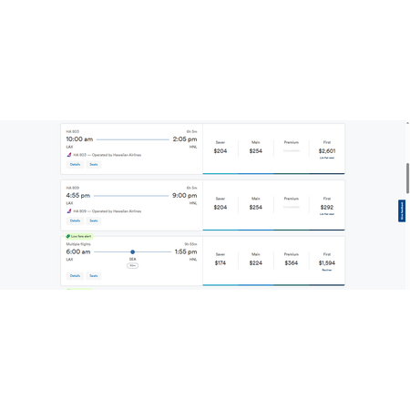The height and width of the screenshot is (410, 410).
Task: View Seats for the 6:00 am flight
Action: (94, 276)
